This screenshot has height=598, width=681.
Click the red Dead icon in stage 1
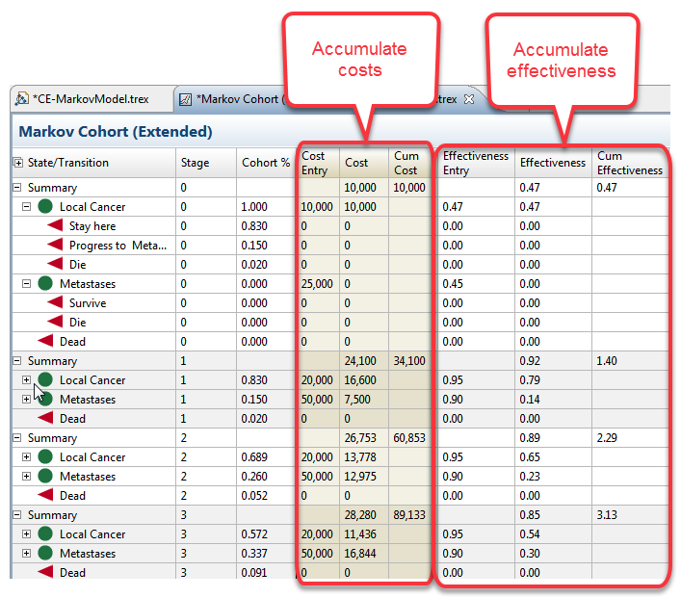click(x=45, y=419)
